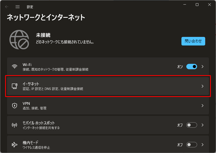Click the VPN shield icon
Screen dimensions: 216x153
coord(15,106)
